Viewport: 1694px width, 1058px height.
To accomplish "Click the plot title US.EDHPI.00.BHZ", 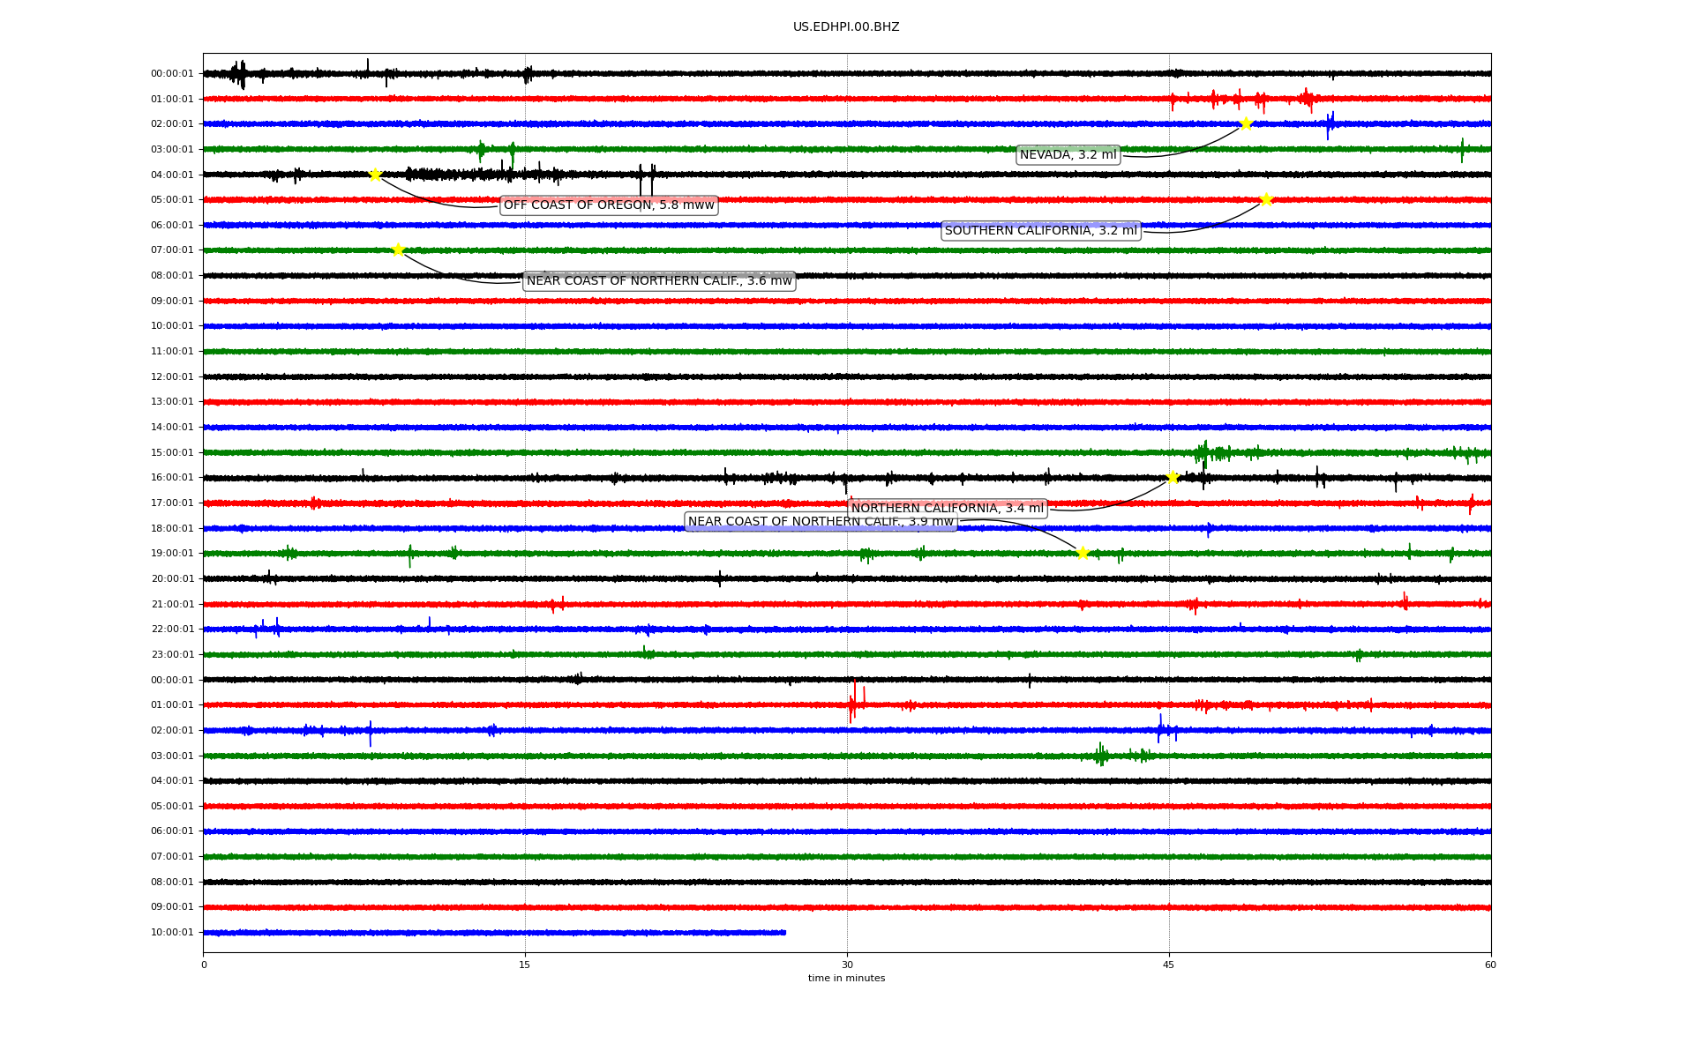I will click(846, 27).
